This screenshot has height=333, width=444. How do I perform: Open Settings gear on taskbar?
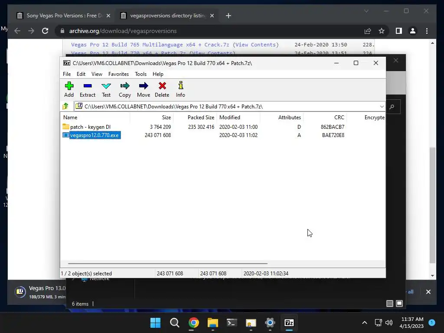pos(270,323)
